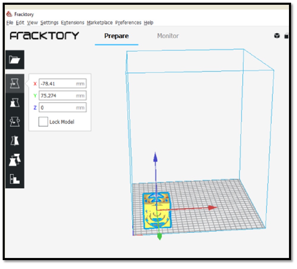
Task: Open the Extensions menu
Action: [x=72, y=23]
